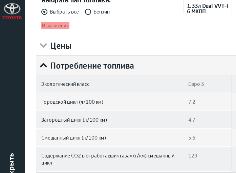Click the up chevron beside Потребление топлива
The height and width of the screenshot is (173, 236).
coord(43,66)
